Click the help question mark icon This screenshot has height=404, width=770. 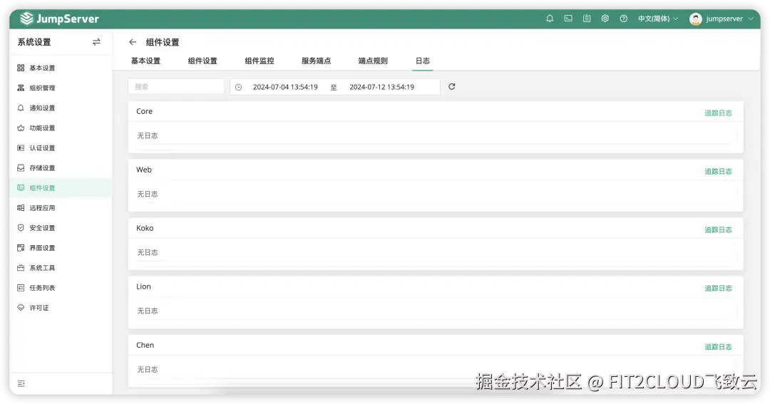pyautogui.click(x=624, y=19)
